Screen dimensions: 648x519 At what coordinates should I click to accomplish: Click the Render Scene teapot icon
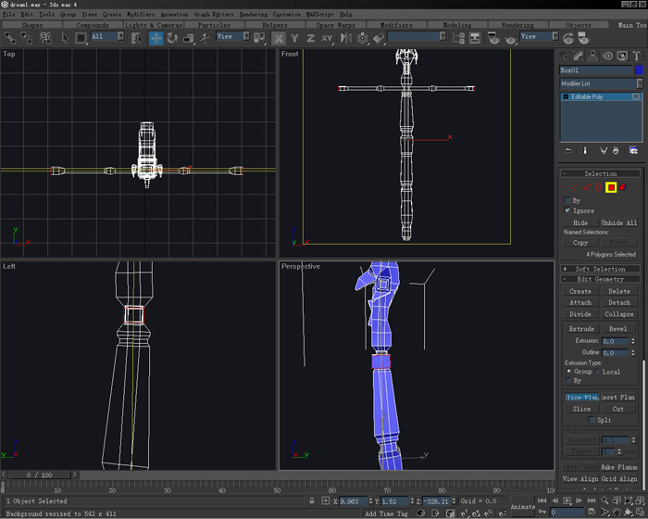(x=493, y=39)
